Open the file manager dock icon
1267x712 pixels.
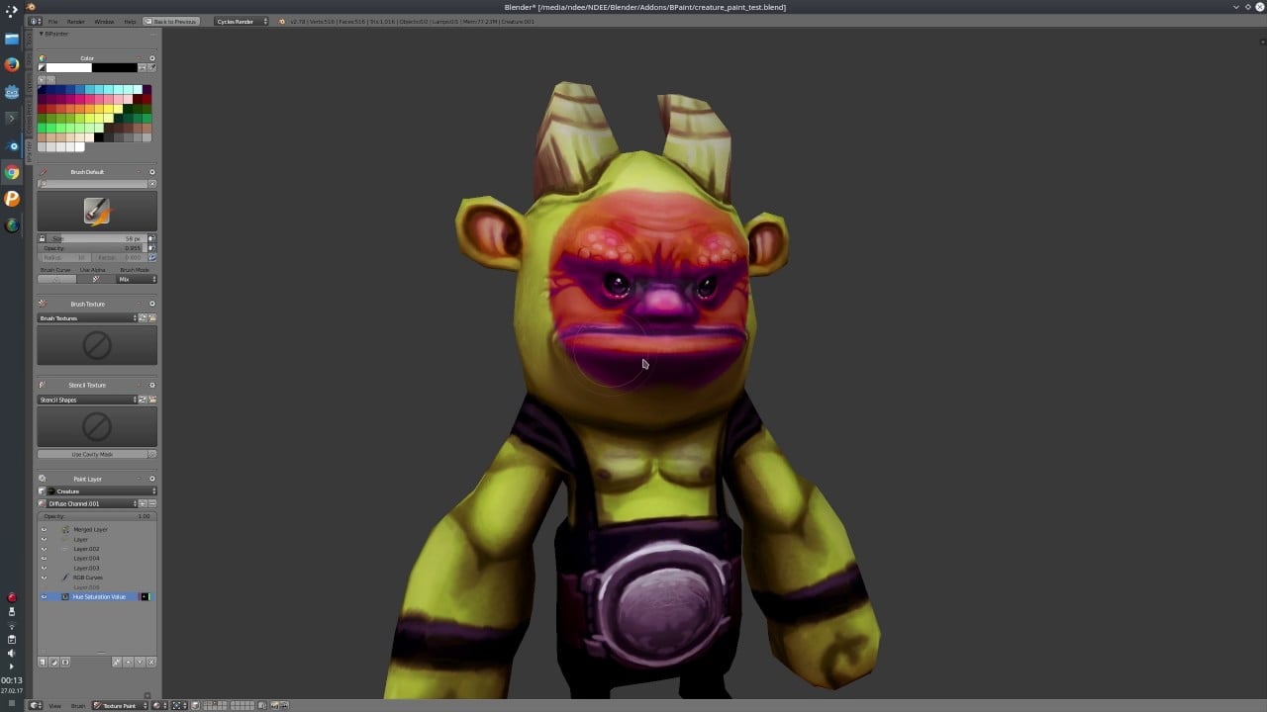click(x=12, y=39)
